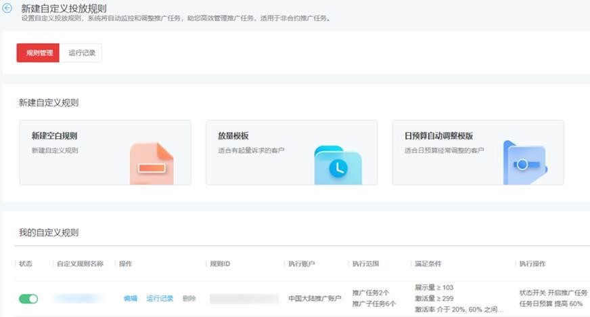
Task: Turn off the green rule status switch
Action: tap(28, 299)
